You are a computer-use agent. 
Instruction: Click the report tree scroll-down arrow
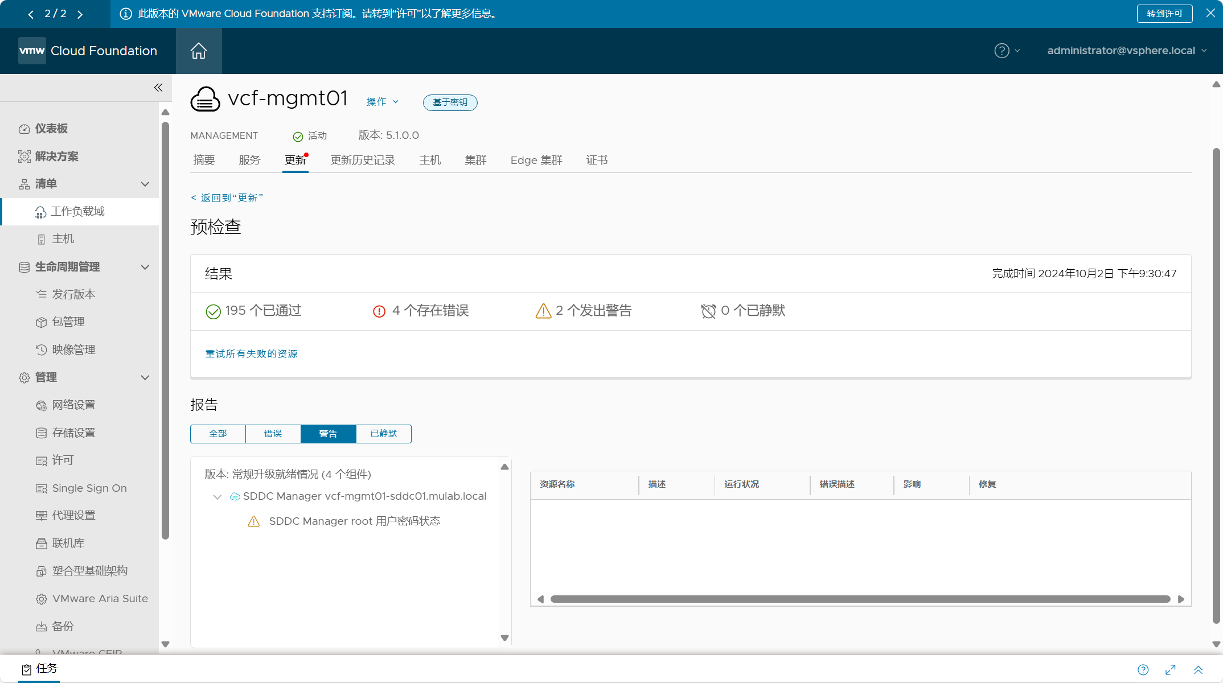click(x=504, y=638)
